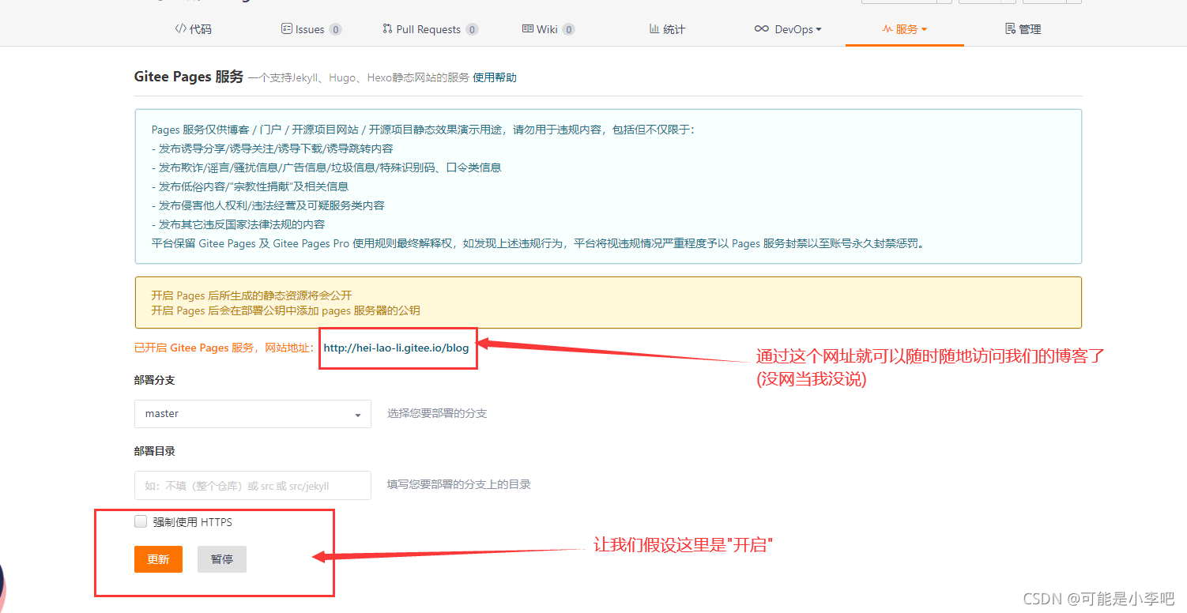The height and width of the screenshot is (613, 1187).
Task: Click the 选择您要部署的分支 hint text
Action: 437,413
